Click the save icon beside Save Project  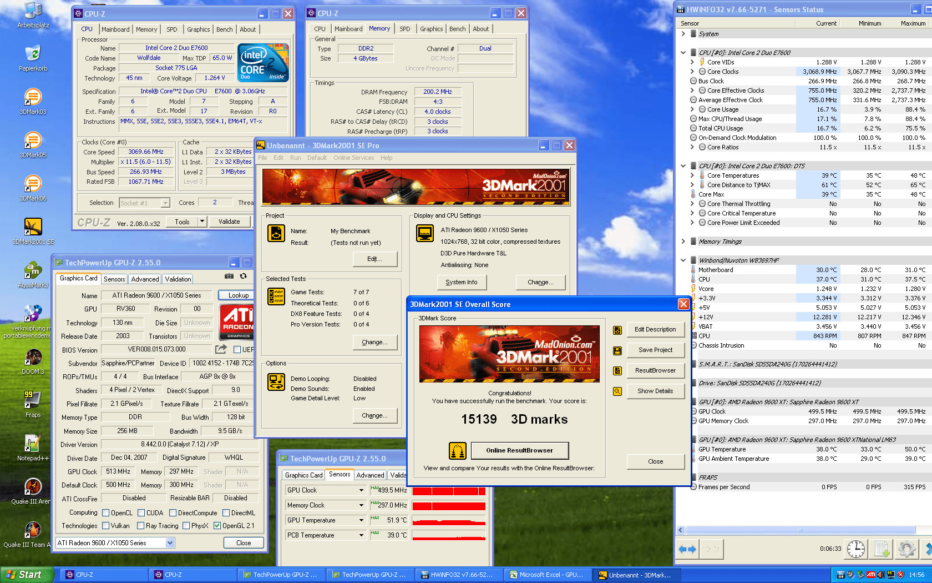[617, 351]
